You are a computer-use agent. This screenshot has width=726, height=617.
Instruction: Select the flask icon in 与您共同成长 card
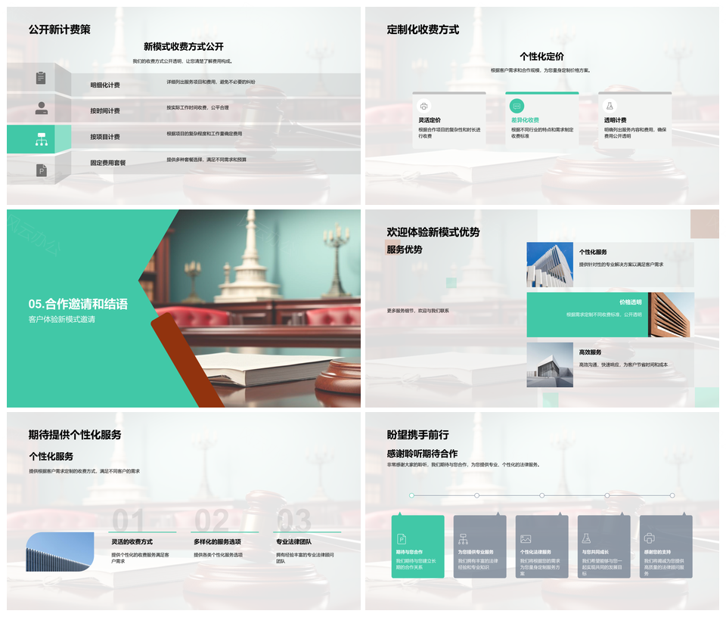pos(587,538)
